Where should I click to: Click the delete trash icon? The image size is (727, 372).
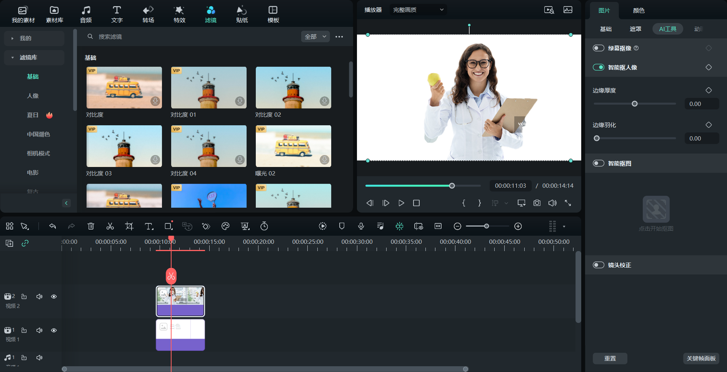(x=91, y=226)
